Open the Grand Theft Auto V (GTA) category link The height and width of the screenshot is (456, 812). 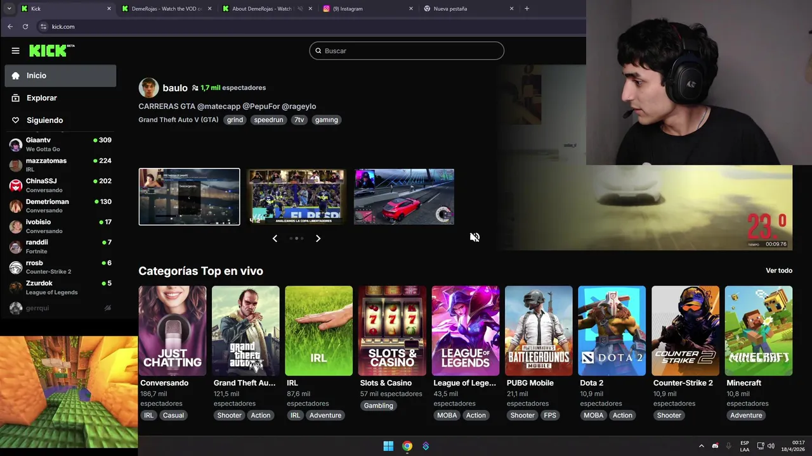(x=178, y=120)
